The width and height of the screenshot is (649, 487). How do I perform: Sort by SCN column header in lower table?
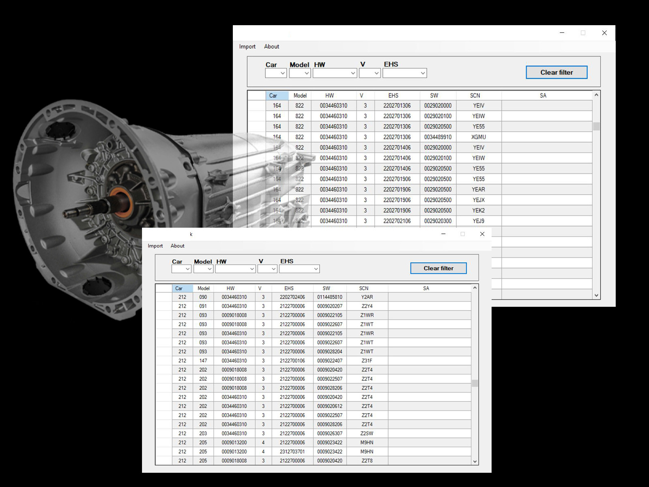pyautogui.click(x=363, y=289)
